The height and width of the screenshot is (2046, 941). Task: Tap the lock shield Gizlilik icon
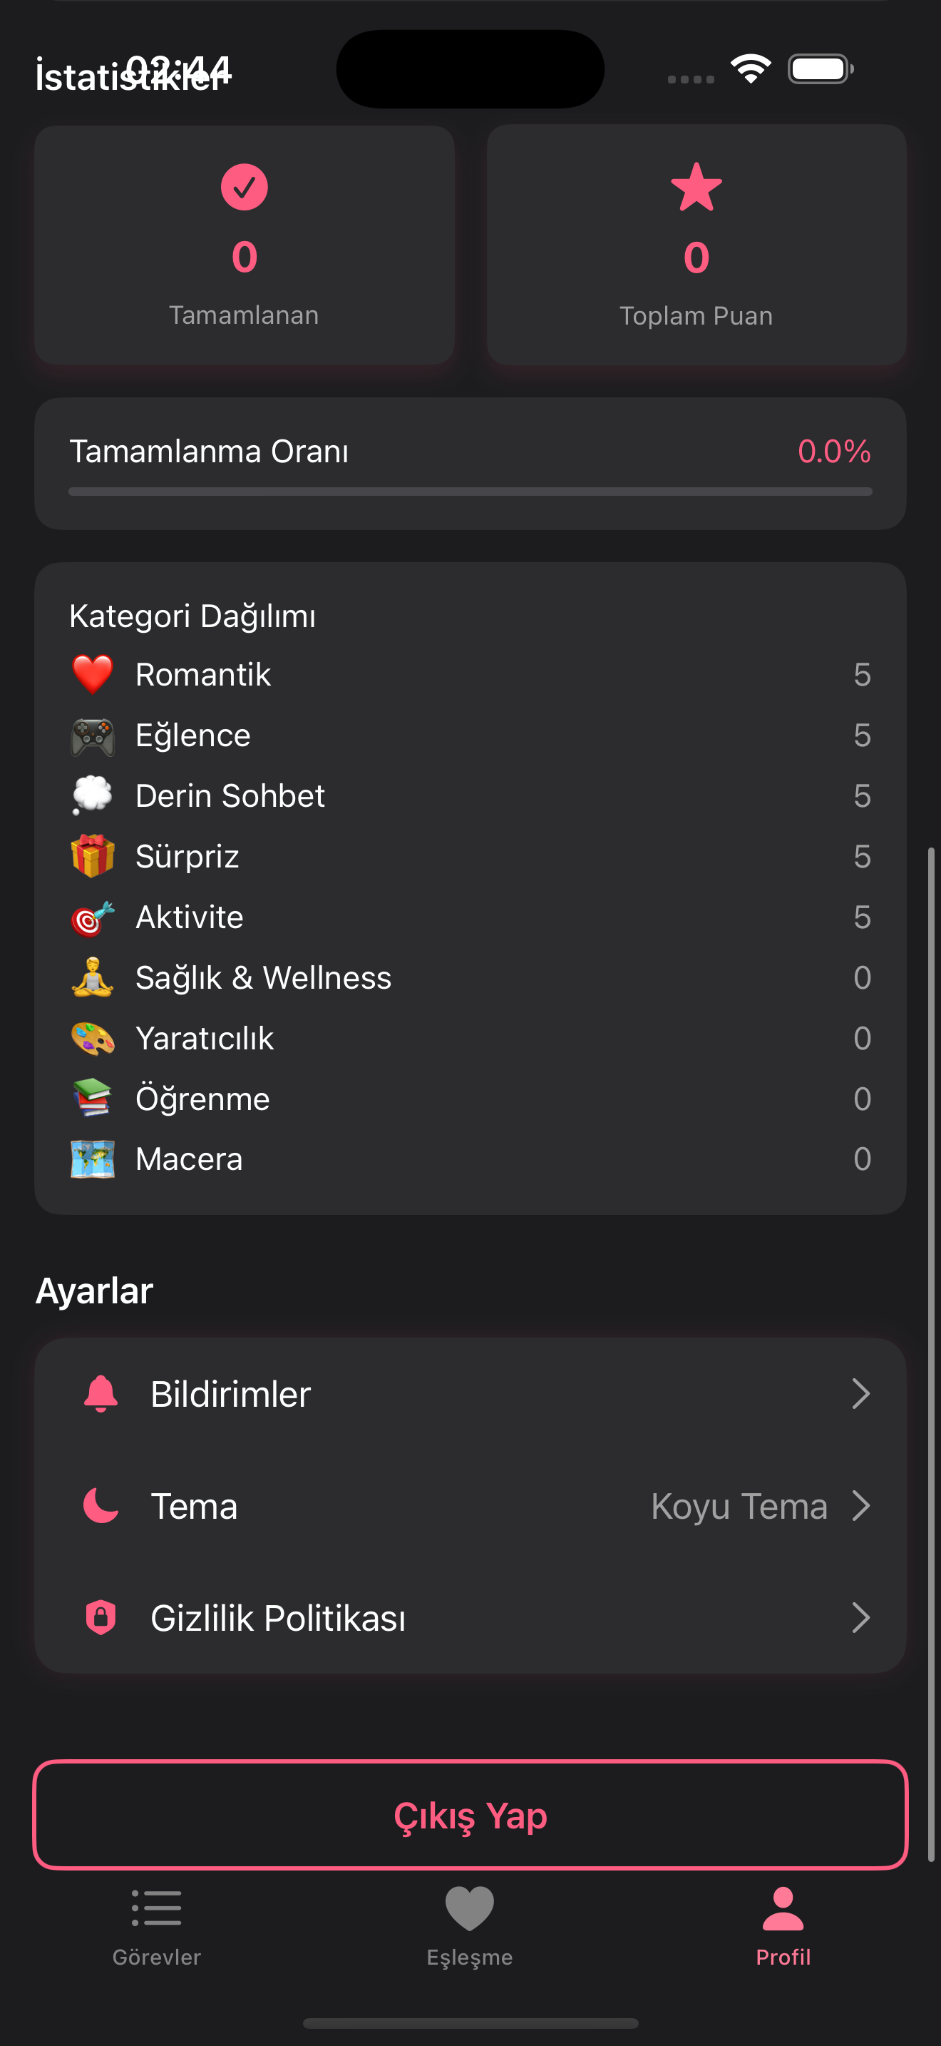tap(101, 1618)
